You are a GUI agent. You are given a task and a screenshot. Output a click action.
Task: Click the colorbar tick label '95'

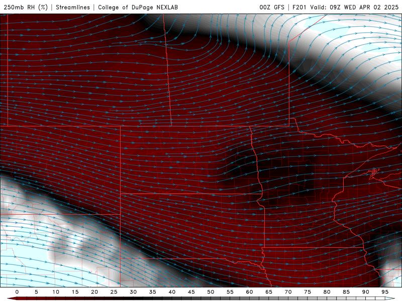[x=385, y=292]
